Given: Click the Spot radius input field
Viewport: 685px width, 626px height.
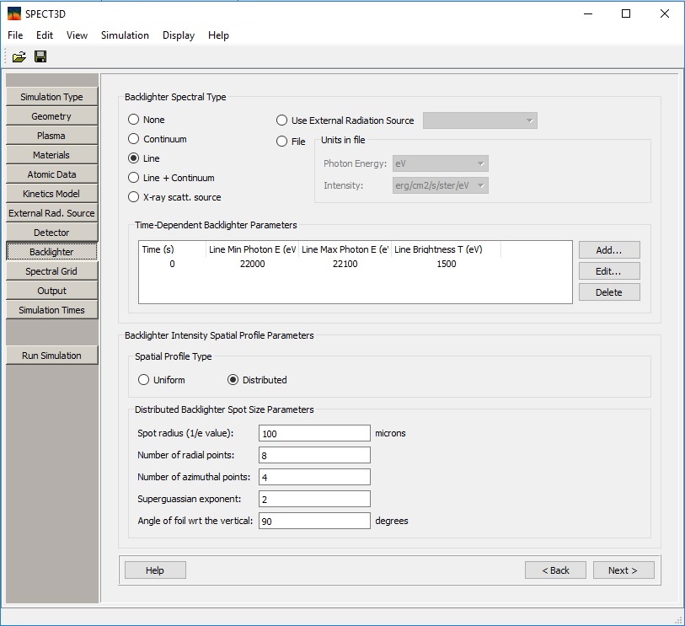Looking at the screenshot, I should tap(314, 433).
